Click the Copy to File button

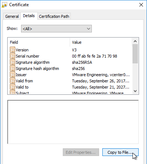pyautogui.click(x=121, y=152)
